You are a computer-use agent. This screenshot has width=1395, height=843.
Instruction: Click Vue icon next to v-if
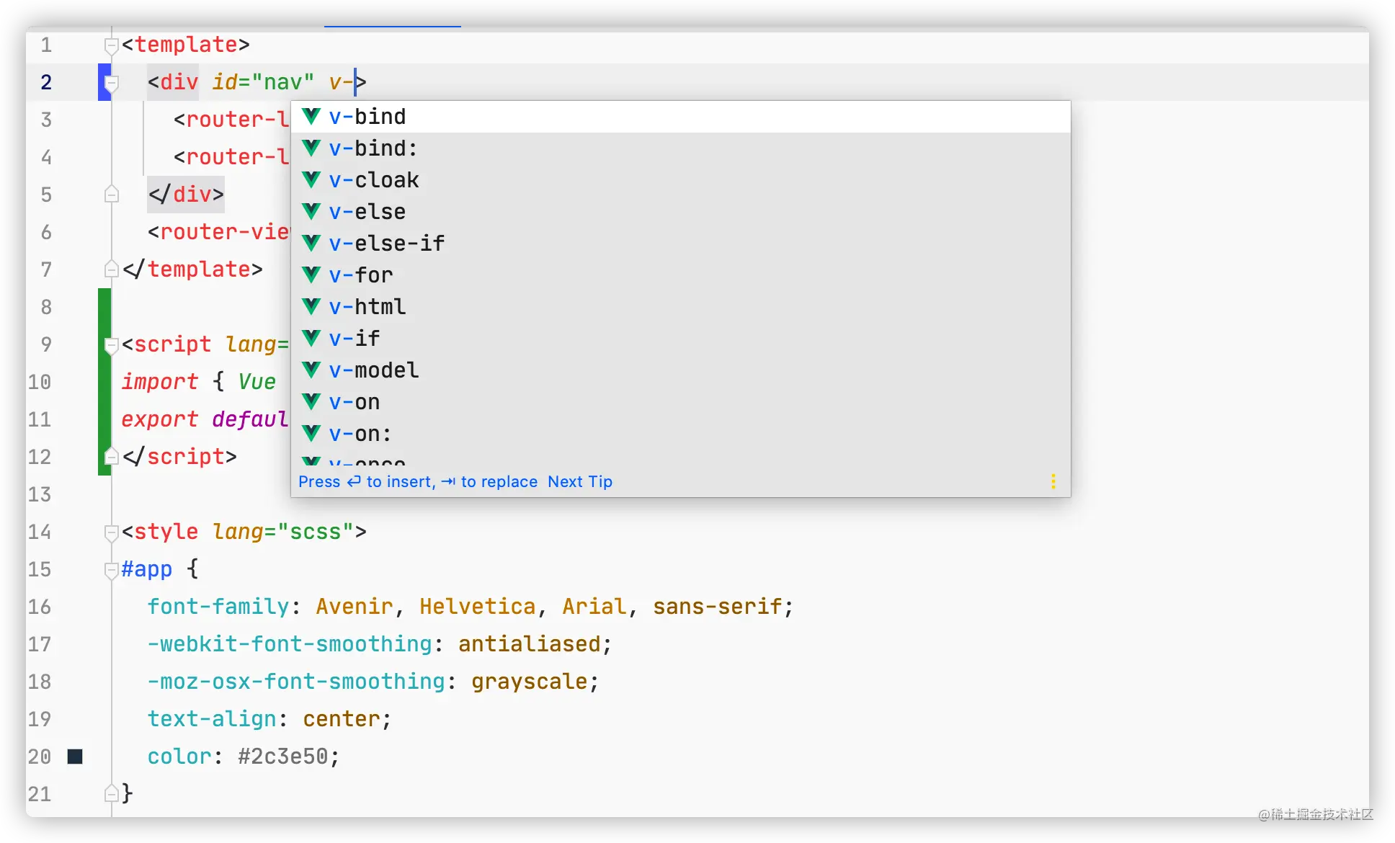[x=311, y=338]
